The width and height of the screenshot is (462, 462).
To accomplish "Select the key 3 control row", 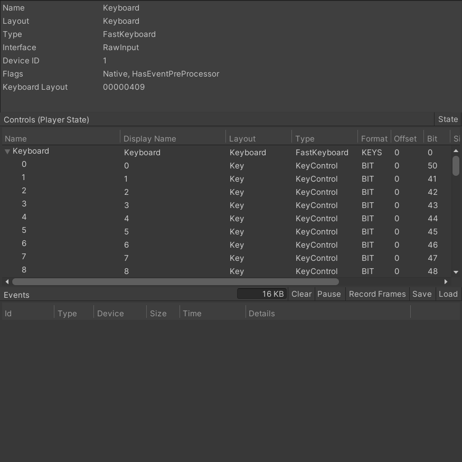I will [x=227, y=205].
